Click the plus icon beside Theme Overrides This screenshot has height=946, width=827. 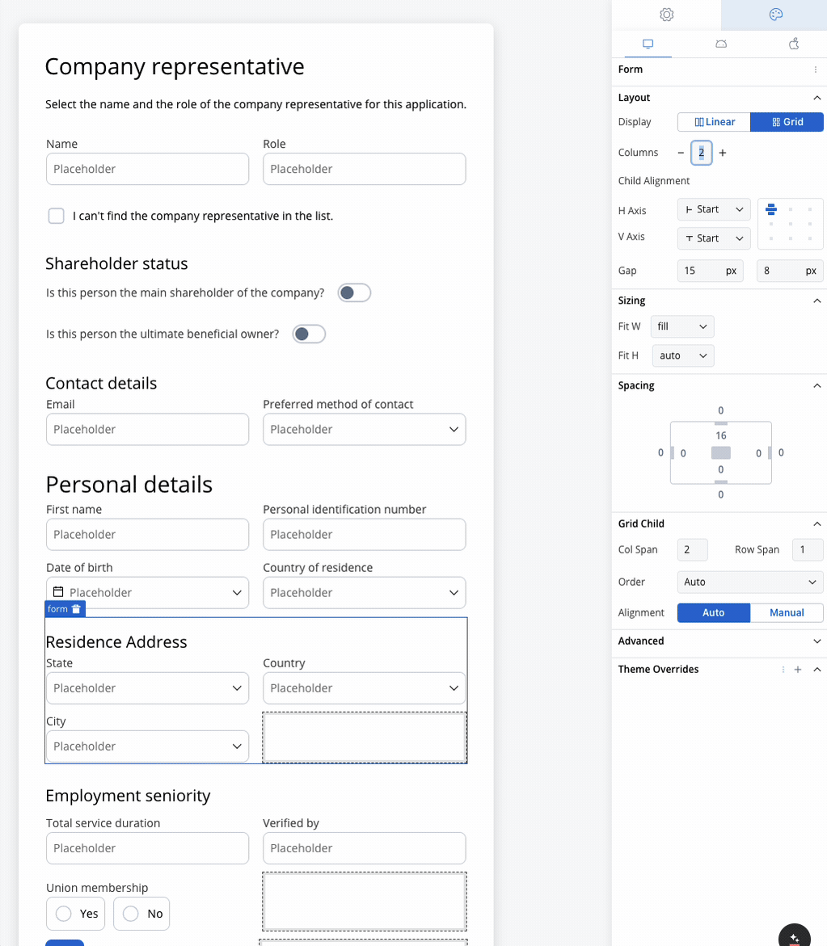797,670
